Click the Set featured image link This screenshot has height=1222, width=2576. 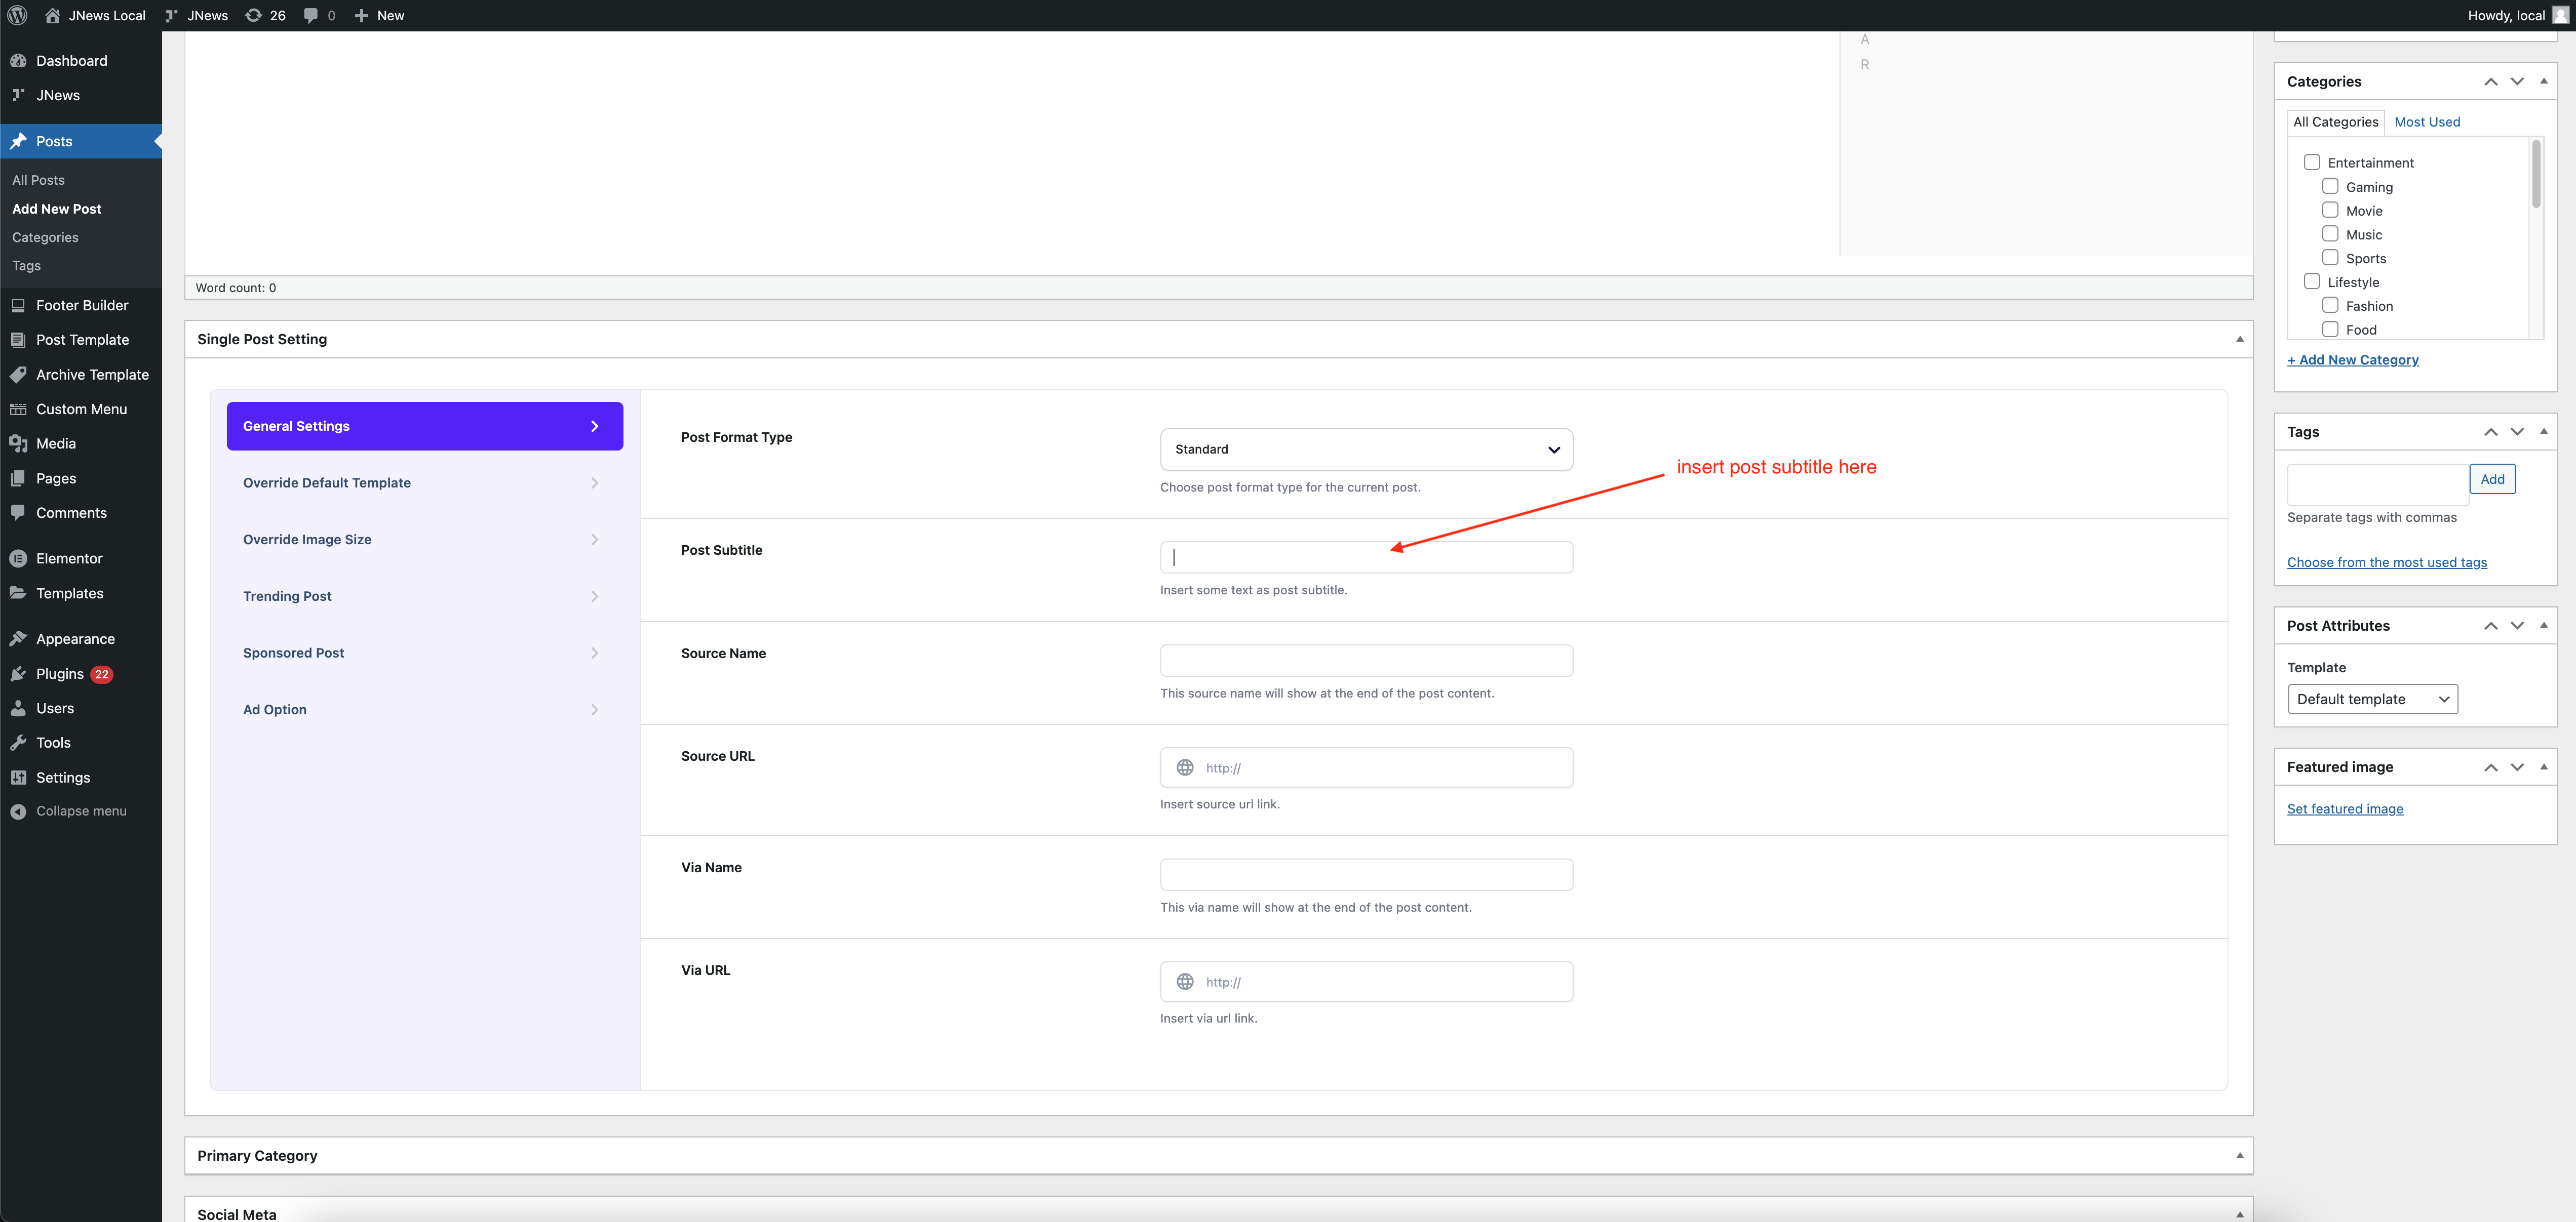pyautogui.click(x=2344, y=809)
